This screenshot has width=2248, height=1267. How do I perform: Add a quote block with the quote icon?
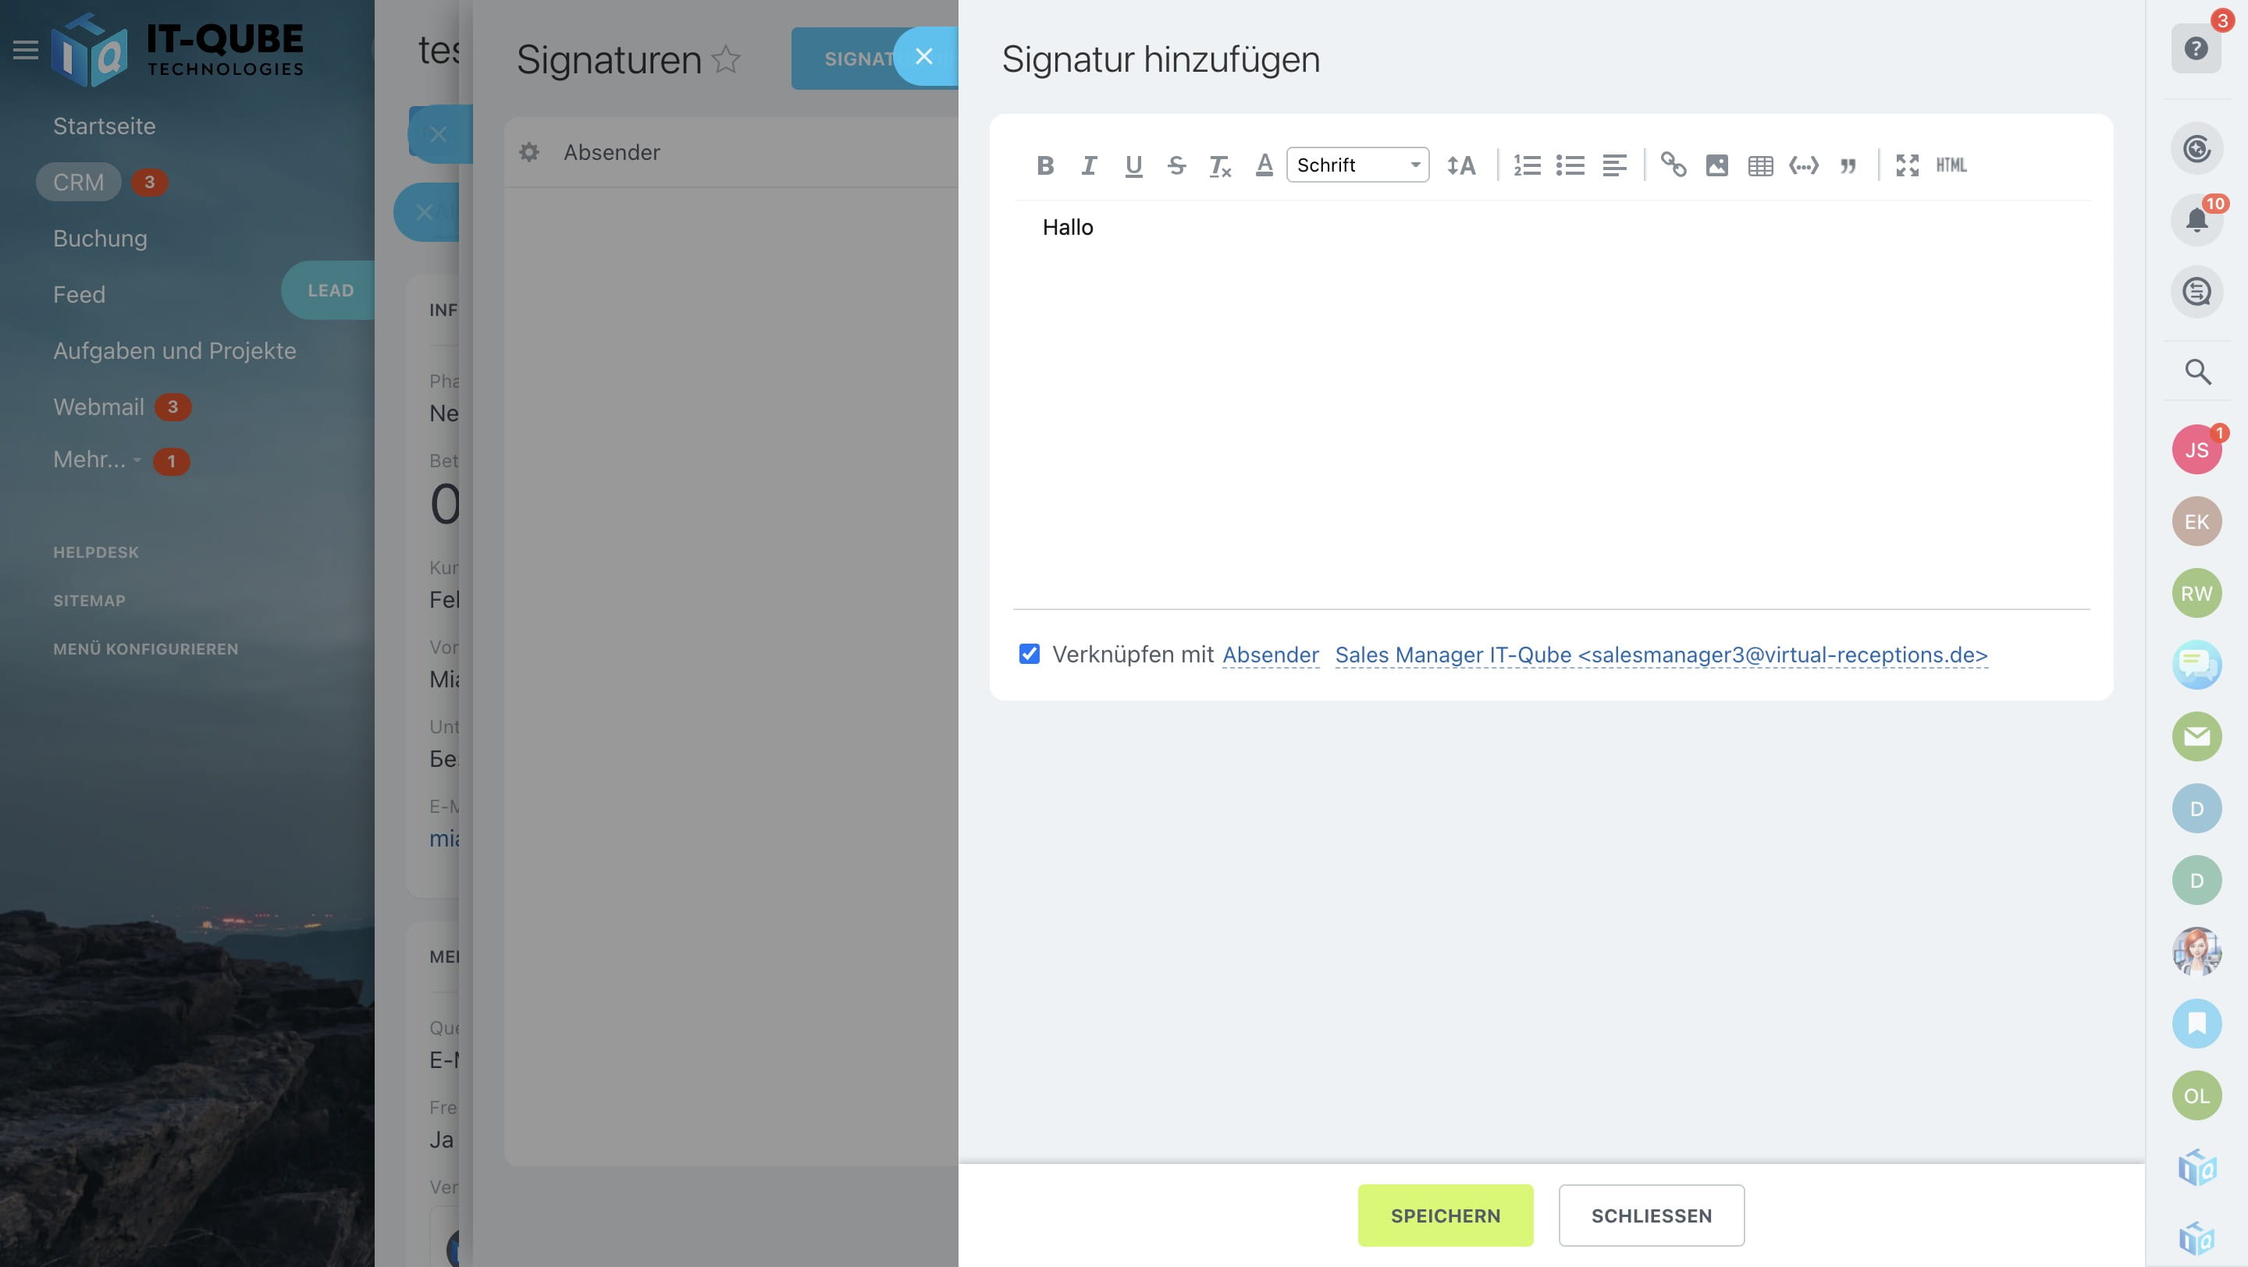coord(1848,165)
